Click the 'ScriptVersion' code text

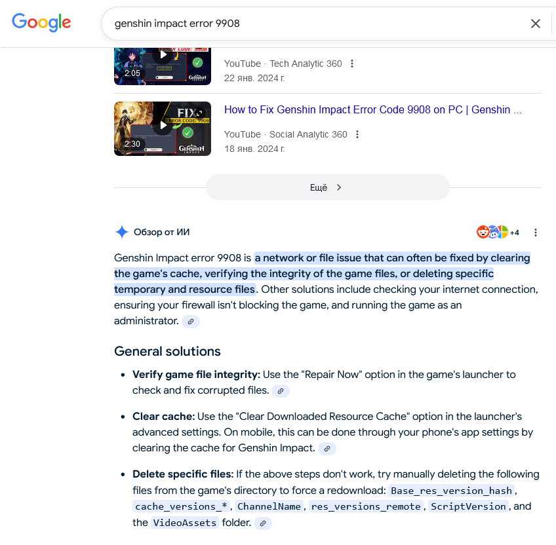tap(468, 507)
